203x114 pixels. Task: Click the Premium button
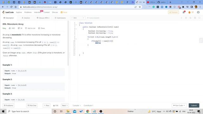point(174,12)
